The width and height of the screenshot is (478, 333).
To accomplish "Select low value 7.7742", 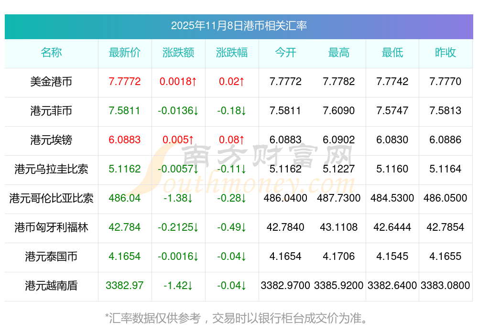I will click(x=392, y=82).
